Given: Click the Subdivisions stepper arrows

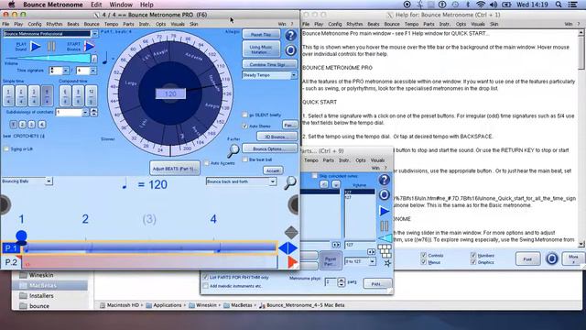Looking at the screenshot, I should [93, 112].
